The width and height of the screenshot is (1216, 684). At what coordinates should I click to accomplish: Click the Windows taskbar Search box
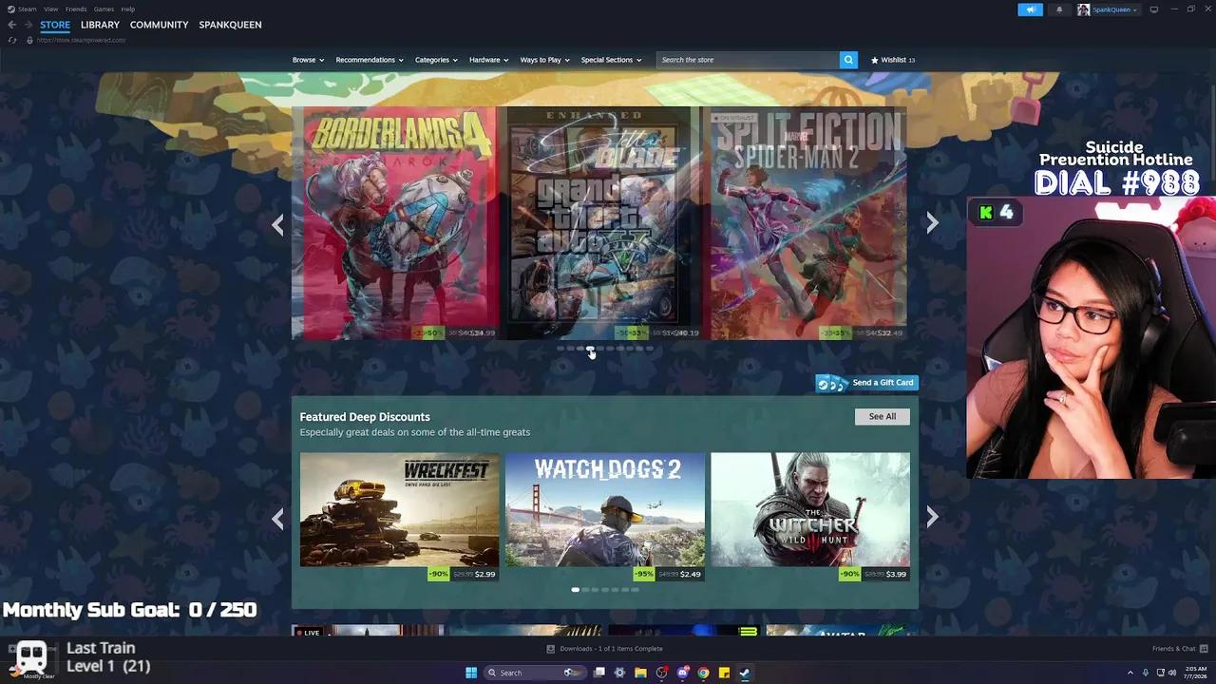[534, 673]
